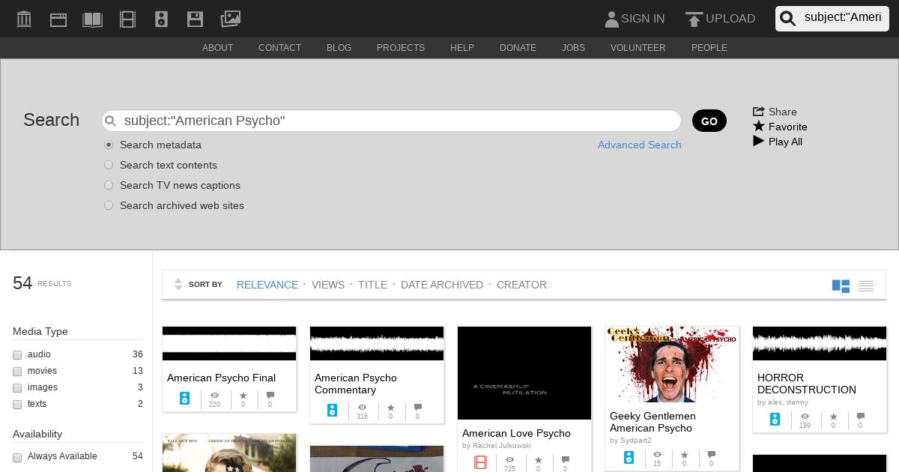Click views eye icon on American Psycho Final
899x472 pixels.
point(215,395)
